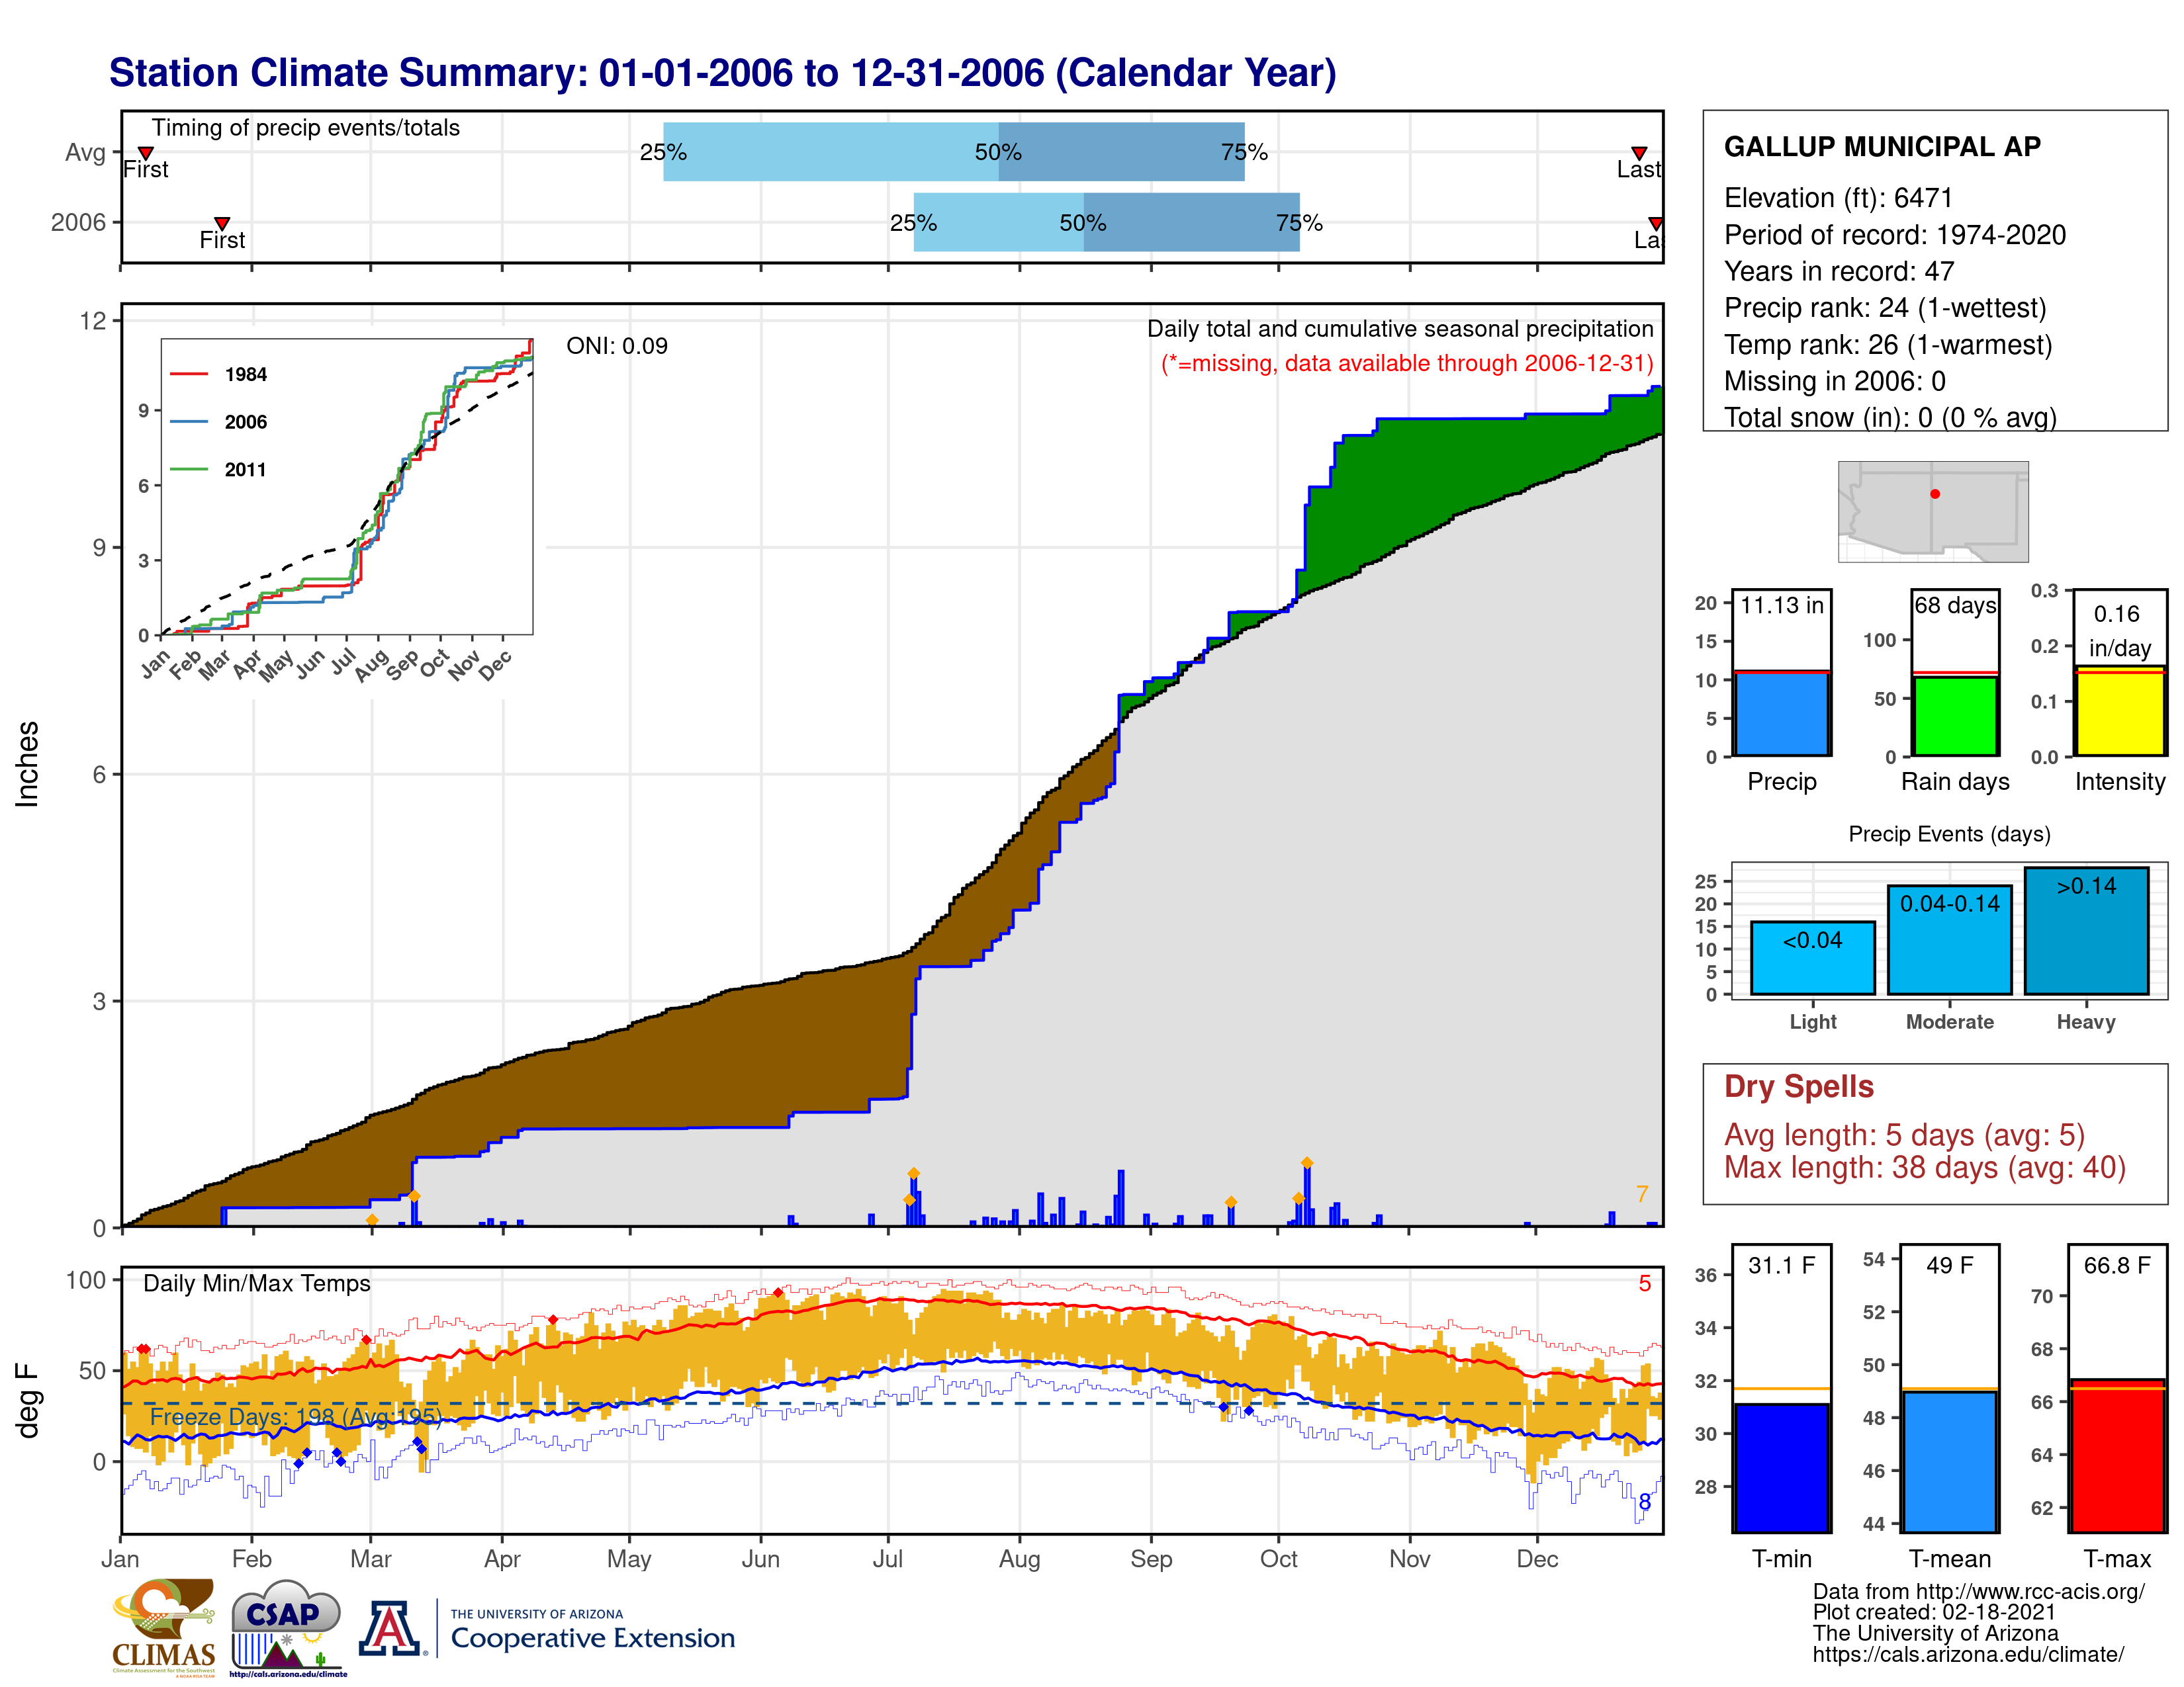This screenshot has height=1687, width=2184.
Task: Click the Timing of precip events/totals label
Action: pyautogui.click(x=306, y=128)
